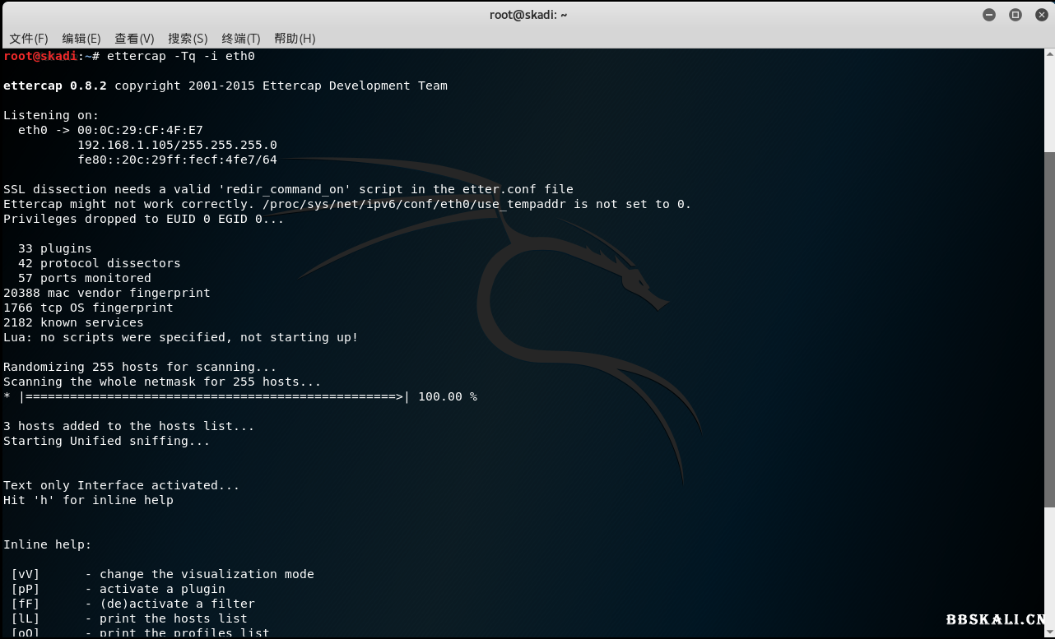Click the window title root@skadi: ~

coord(527,15)
